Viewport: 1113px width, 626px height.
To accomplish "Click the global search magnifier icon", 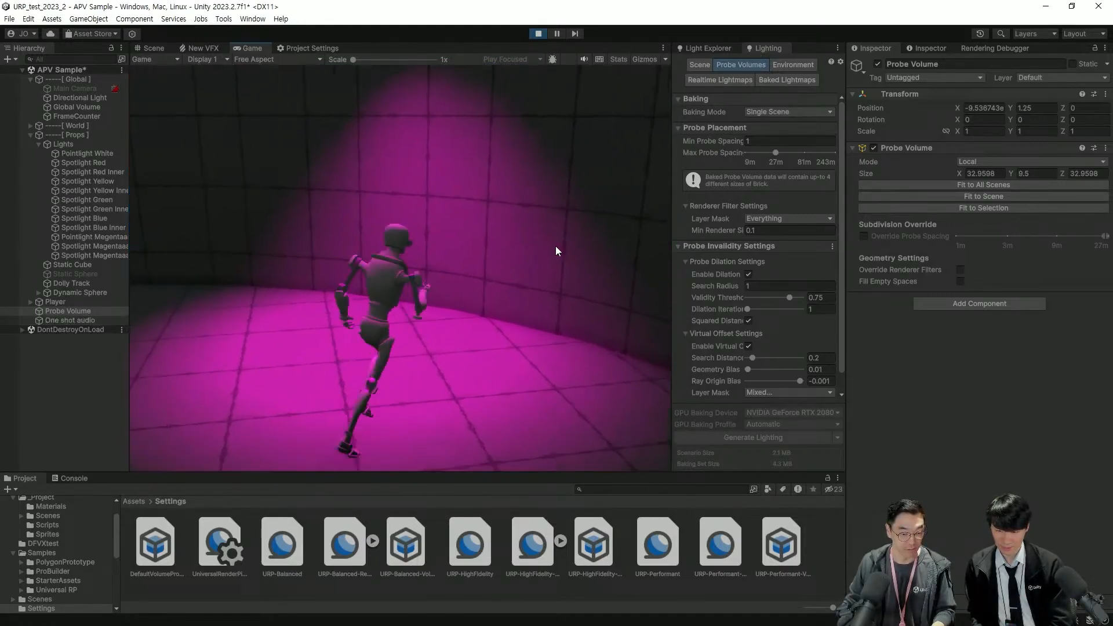I will [1001, 34].
